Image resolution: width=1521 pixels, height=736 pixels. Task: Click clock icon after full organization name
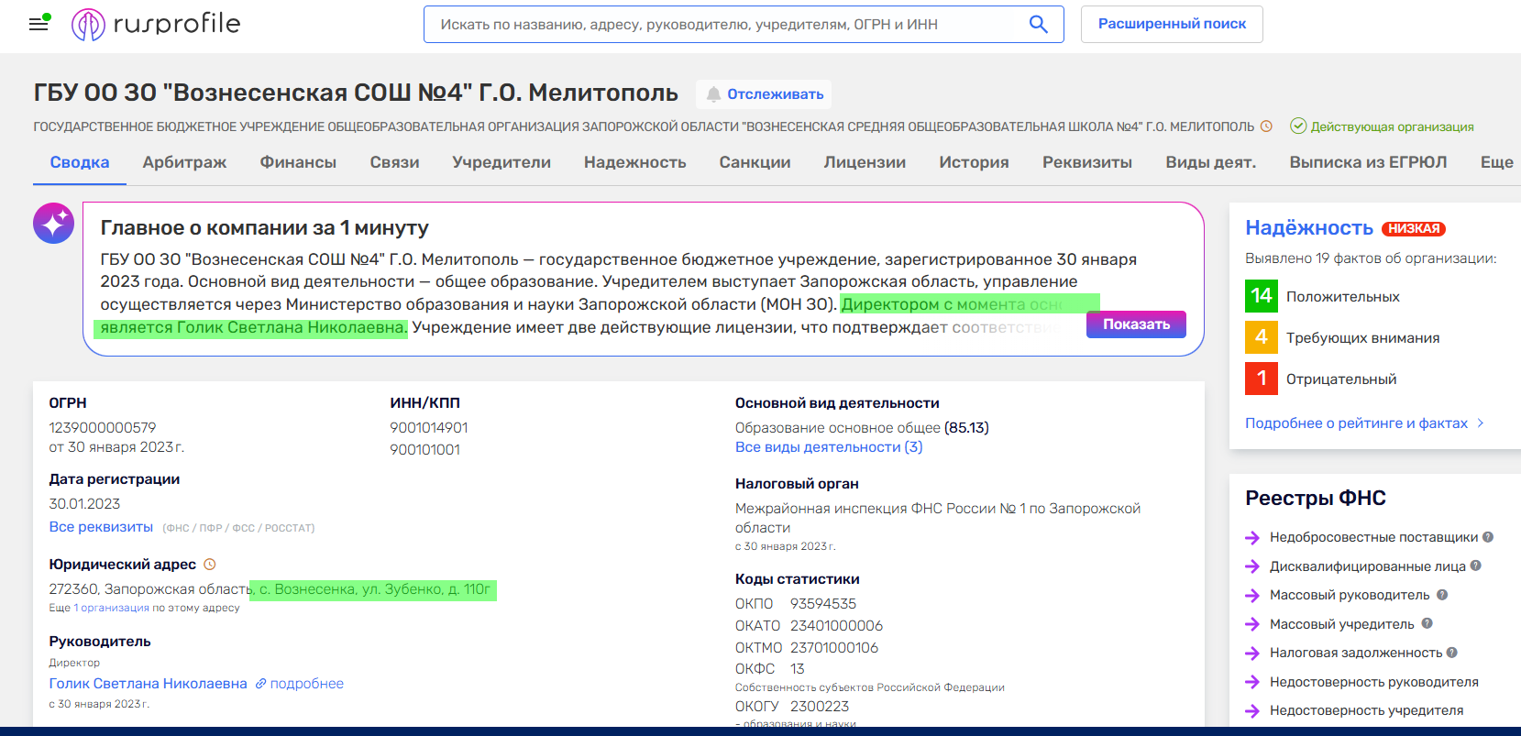pyautogui.click(x=1266, y=126)
